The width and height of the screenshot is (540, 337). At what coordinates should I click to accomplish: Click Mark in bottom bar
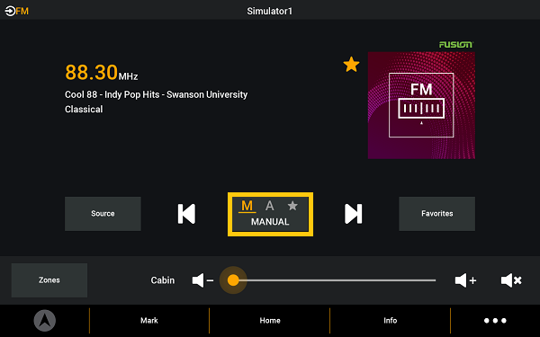[x=149, y=321]
